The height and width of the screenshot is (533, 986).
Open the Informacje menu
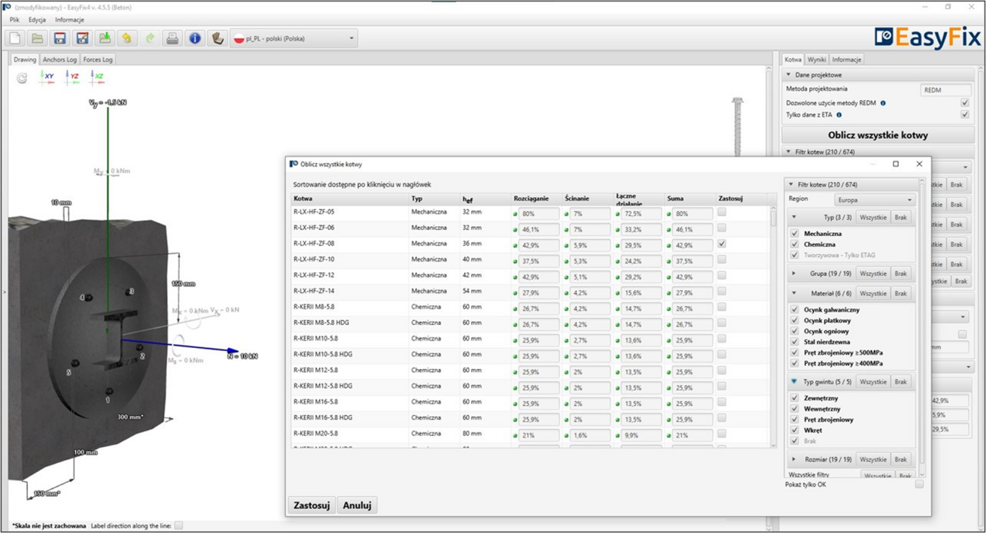point(69,20)
